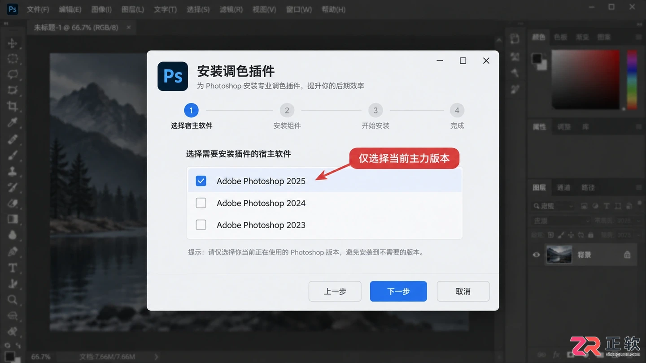Expand the status bar info arrow

click(156, 357)
